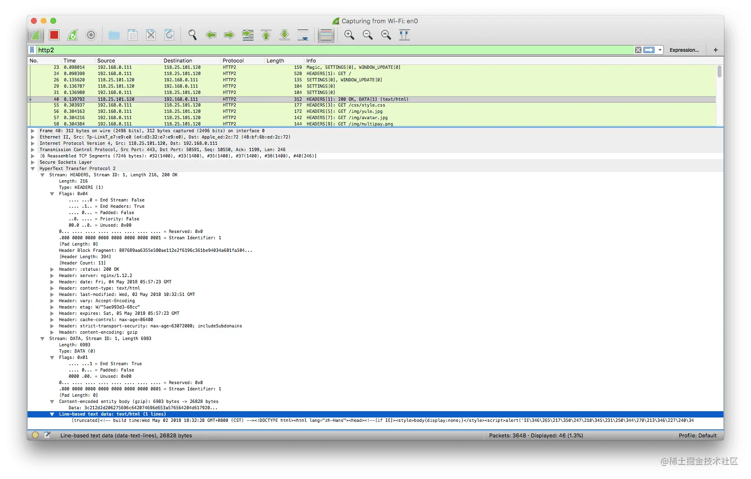Collapse HyperText Transfer Protocol 2 node
The image size is (751, 479).
coord(32,169)
